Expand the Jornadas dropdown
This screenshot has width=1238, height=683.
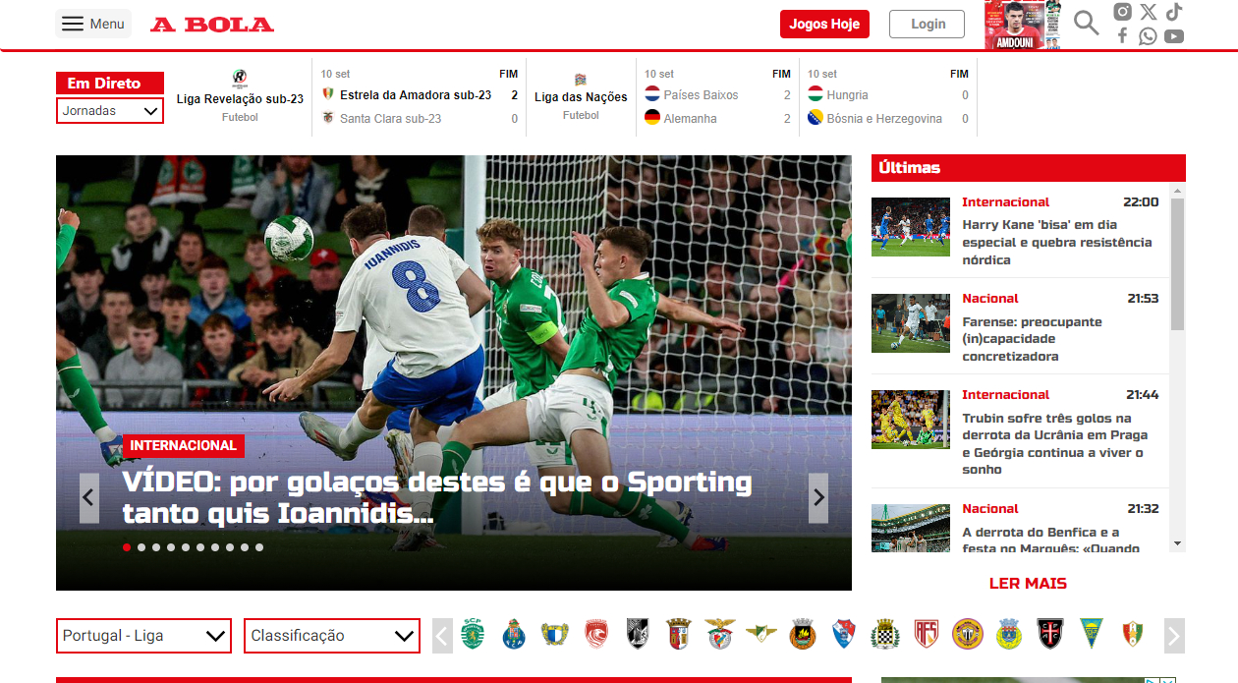coord(110,111)
